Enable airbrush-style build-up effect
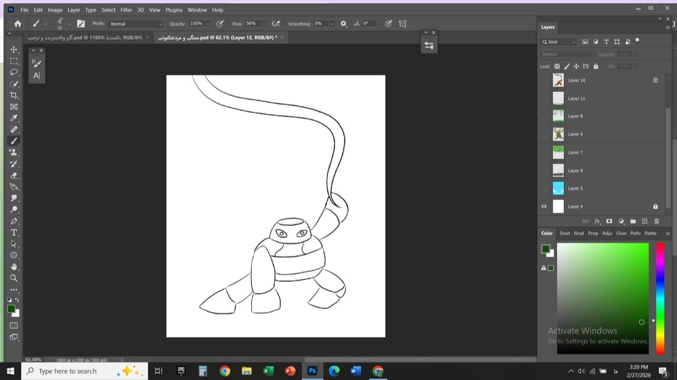The width and height of the screenshot is (677, 380). pyautogui.click(x=276, y=24)
